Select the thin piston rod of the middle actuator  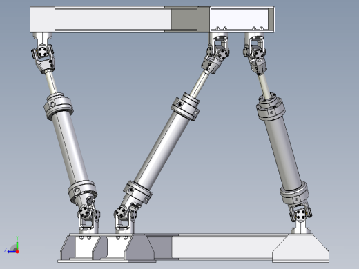coord(200,83)
